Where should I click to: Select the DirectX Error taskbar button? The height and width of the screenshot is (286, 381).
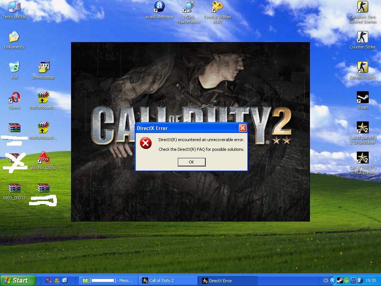(x=228, y=281)
